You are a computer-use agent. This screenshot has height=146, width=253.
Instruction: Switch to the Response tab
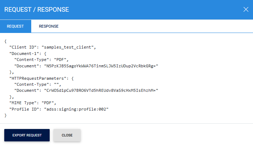[49, 26]
